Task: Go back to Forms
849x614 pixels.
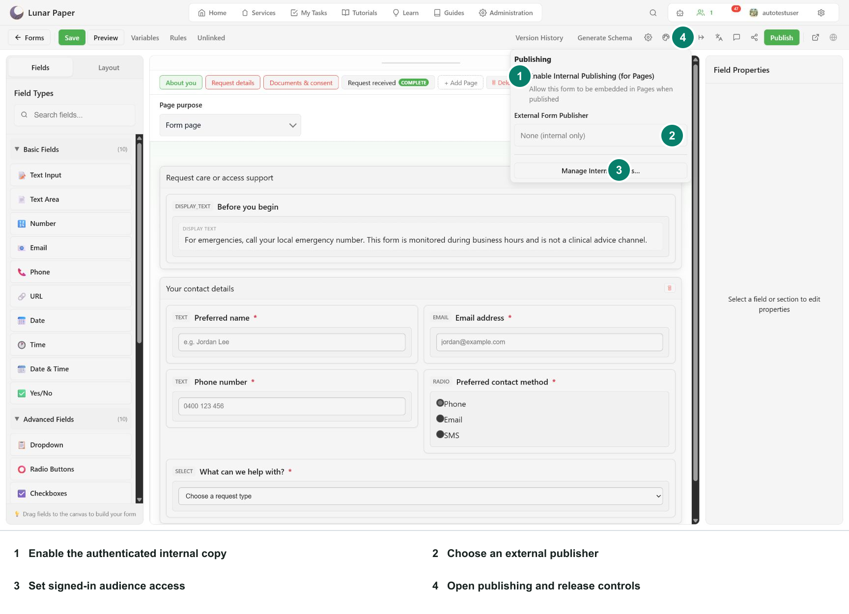Action: click(29, 38)
